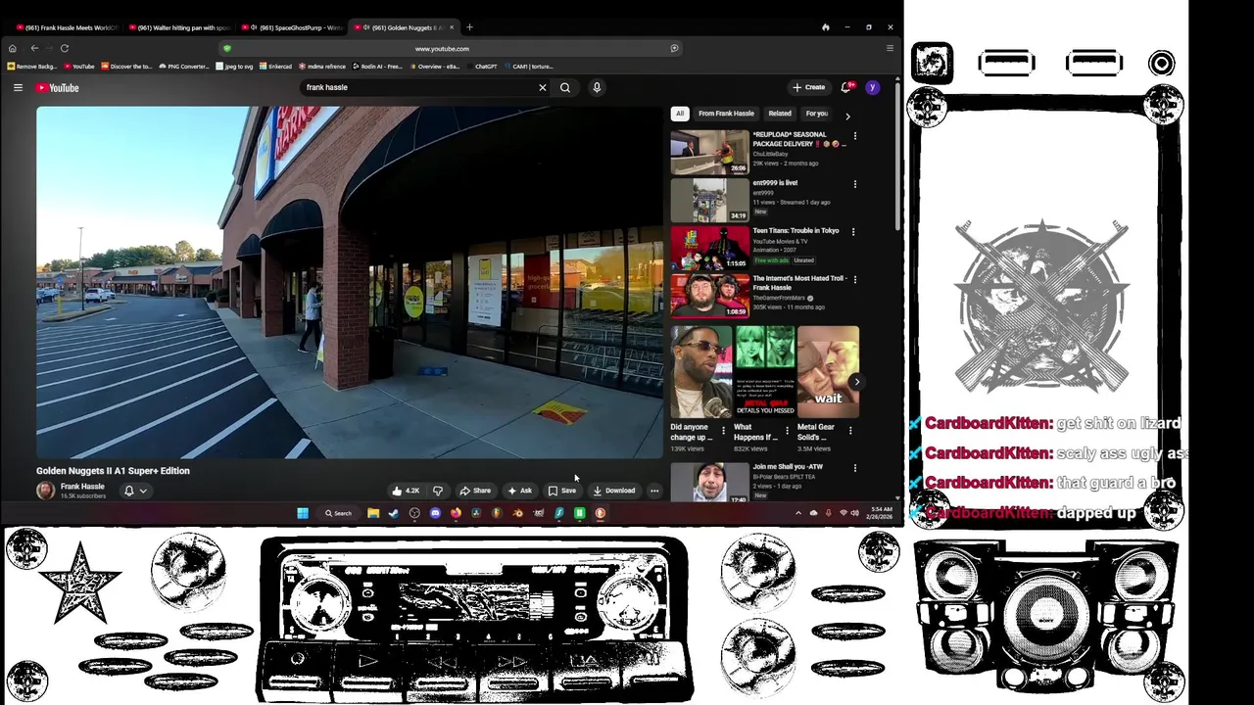The width and height of the screenshot is (1254, 705).
Task: Open more actions ellipsis under video
Action: click(654, 491)
